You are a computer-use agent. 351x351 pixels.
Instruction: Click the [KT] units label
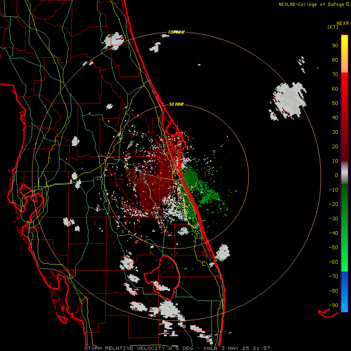point(333,27)
